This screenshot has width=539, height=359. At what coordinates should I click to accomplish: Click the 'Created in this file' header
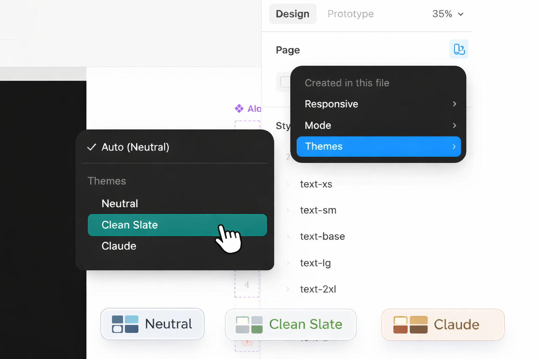(347, 83)
